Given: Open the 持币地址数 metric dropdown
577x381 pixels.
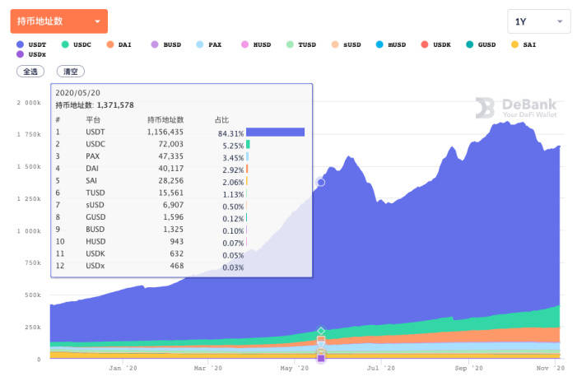Looking at the screenshot, I should tap(58, 21).
